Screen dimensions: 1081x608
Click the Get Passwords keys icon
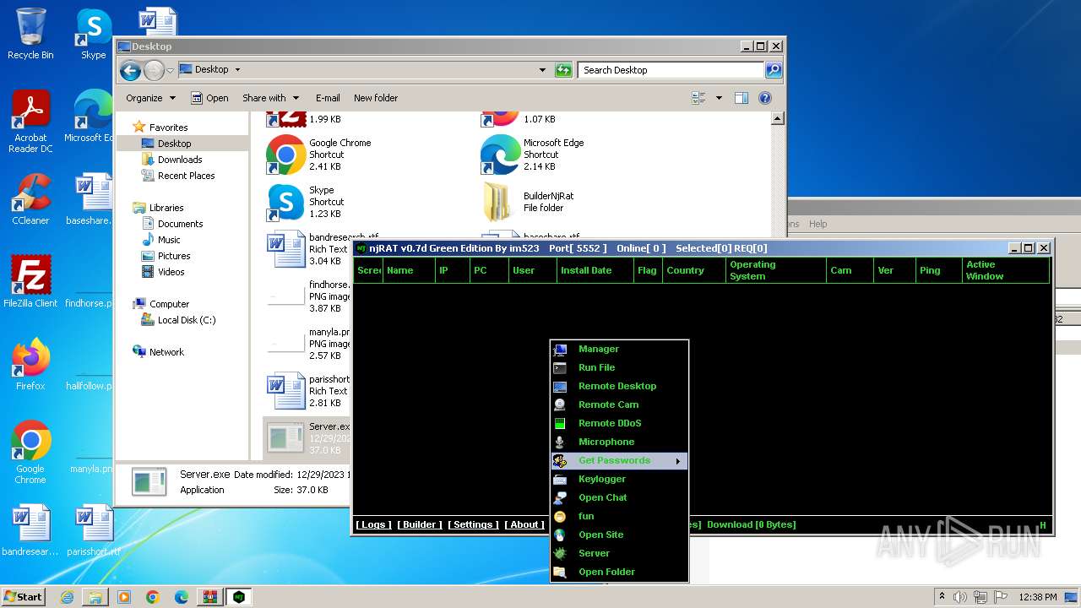click(x=560, y=460)
